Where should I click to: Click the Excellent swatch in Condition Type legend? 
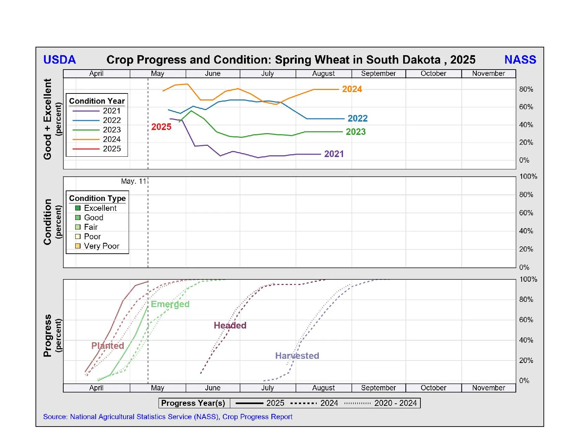click(x=78, y=208)
